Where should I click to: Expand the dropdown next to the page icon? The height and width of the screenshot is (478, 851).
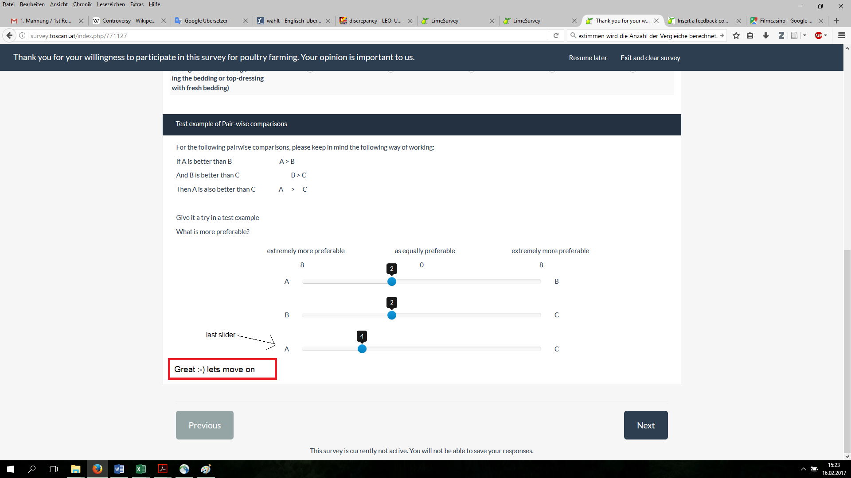[804, 35]
